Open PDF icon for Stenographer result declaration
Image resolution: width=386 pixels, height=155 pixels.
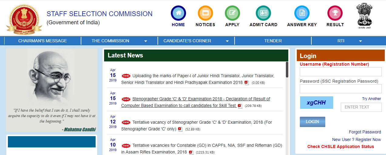pyautogui.click(x=240, y=106)
